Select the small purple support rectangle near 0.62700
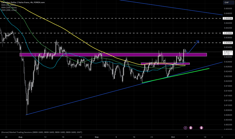 [165, 64]
